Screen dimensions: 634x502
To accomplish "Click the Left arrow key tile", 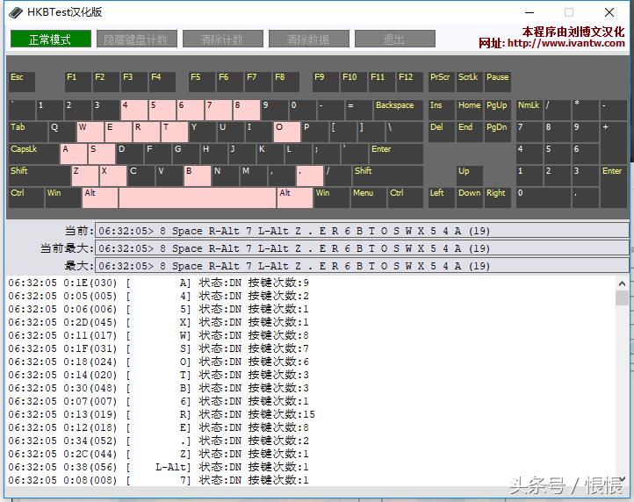I will pyautogui.click(x=442, y=198).
